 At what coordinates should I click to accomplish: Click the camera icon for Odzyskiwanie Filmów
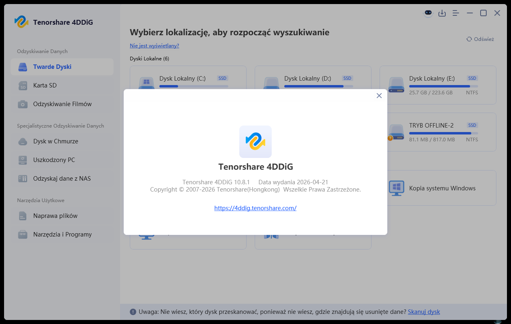coord(23,104)
